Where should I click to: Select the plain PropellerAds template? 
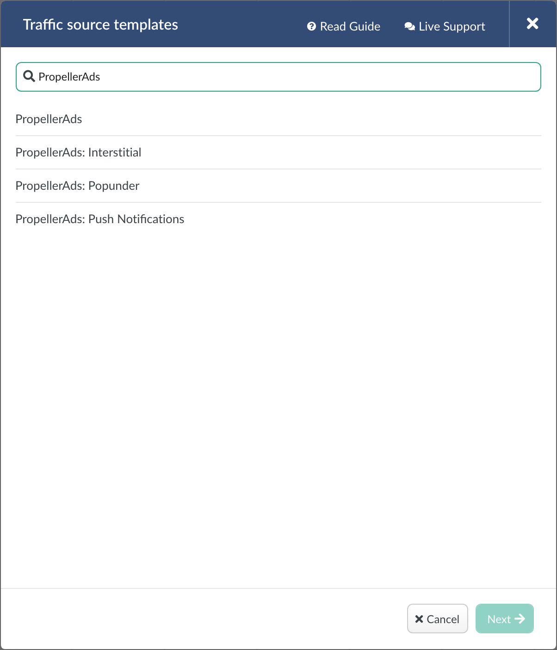(278, 119)
